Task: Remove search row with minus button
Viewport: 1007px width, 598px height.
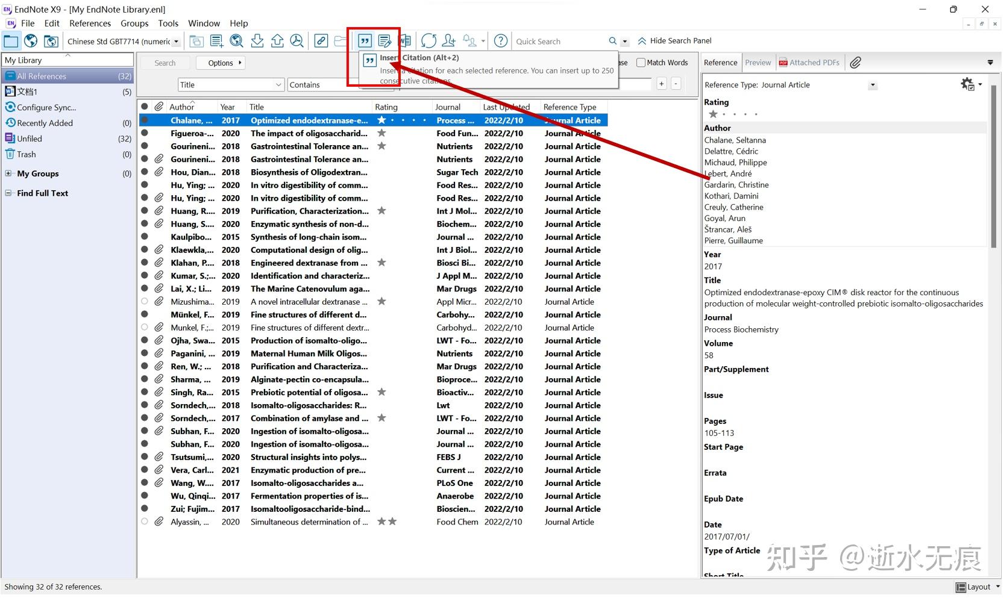Action: click(676, 84)
